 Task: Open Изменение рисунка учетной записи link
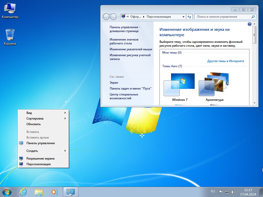[x=130, y=57]
